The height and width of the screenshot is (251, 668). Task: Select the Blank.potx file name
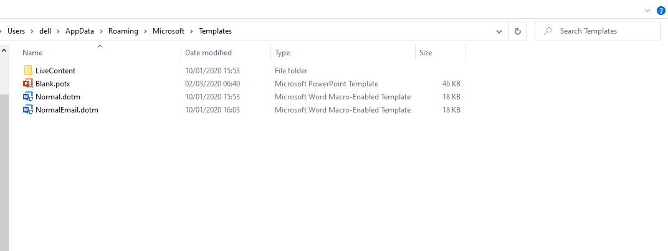point(53,84)
